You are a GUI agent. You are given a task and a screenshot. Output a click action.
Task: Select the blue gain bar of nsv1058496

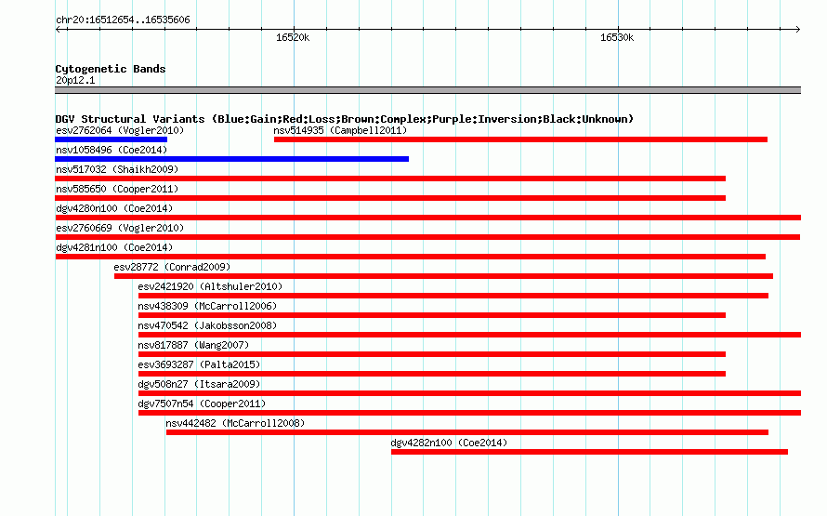(x=231, y=159)
